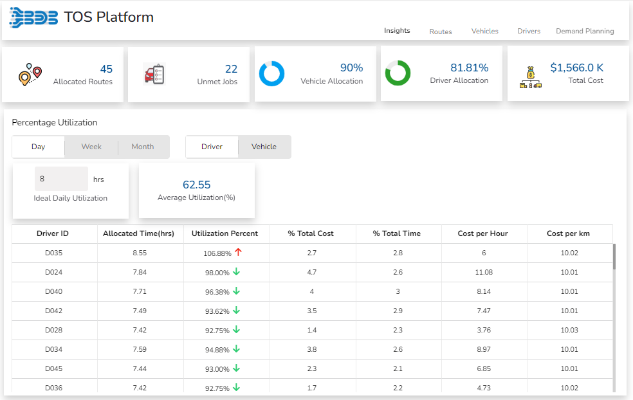Click the Allocated Routes map pin icon
This screenshot has height=400, width=633.
pos(30,74)
